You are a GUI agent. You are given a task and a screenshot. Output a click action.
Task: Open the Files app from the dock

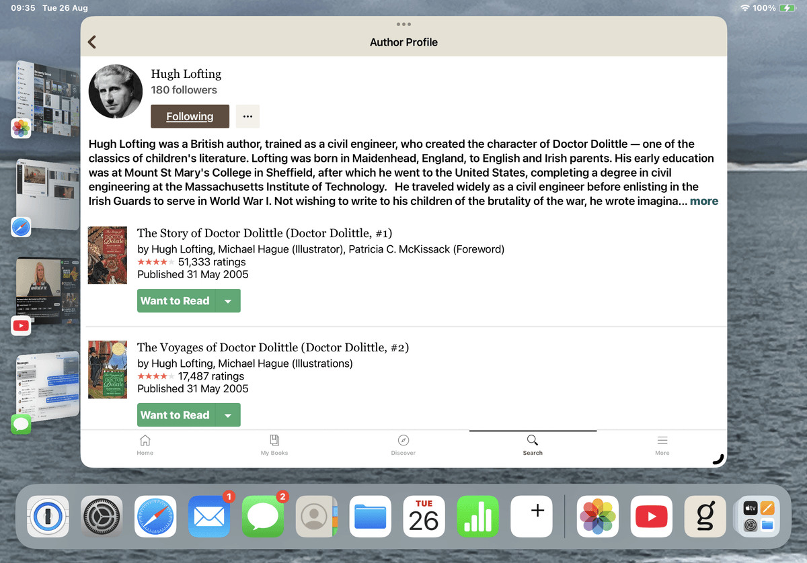(371, 517)
